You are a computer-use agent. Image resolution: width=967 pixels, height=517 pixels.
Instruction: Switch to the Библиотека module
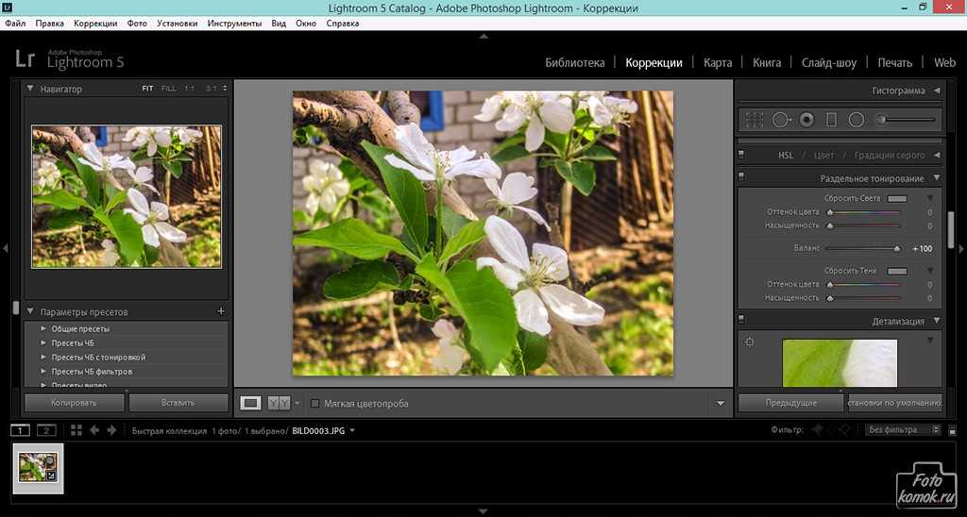574,62
